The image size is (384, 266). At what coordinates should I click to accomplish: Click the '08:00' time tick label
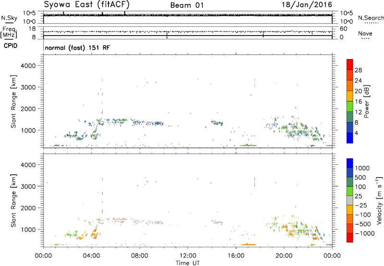pyautogui.click(x=140, y=256)
